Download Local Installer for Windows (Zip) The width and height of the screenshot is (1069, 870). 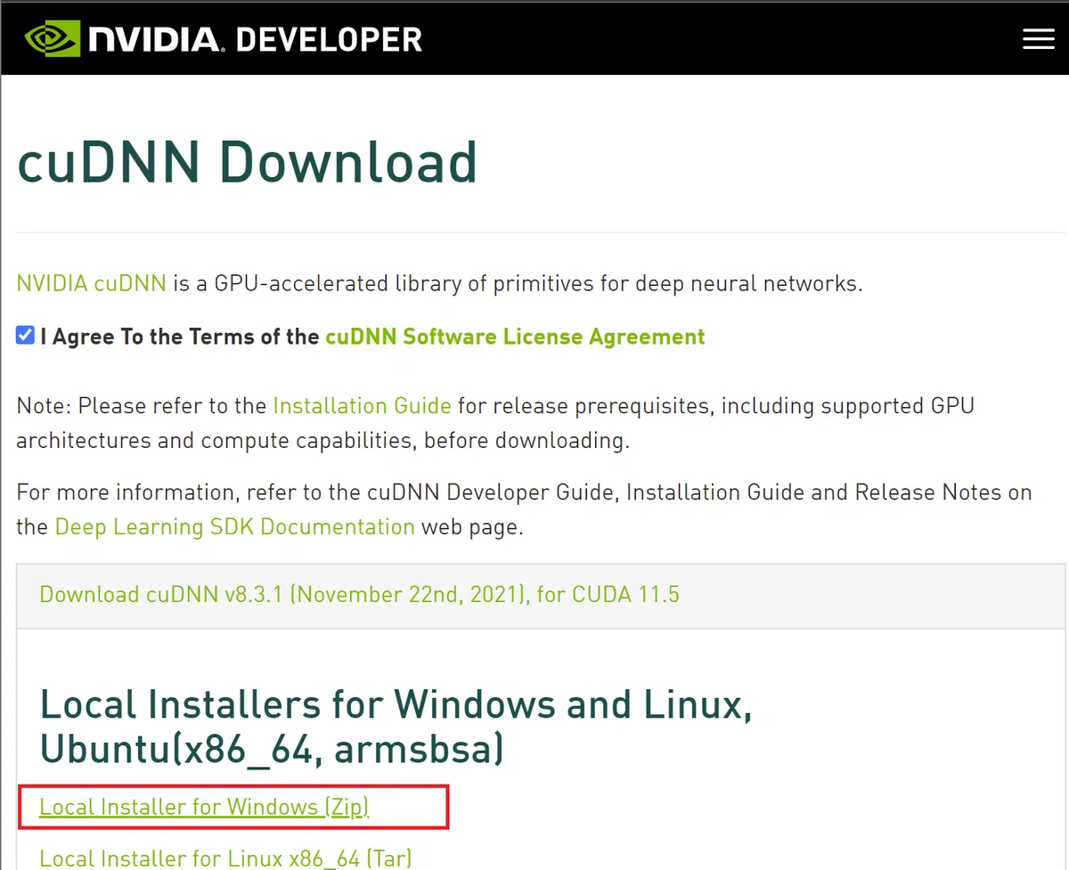click(204, 807)
